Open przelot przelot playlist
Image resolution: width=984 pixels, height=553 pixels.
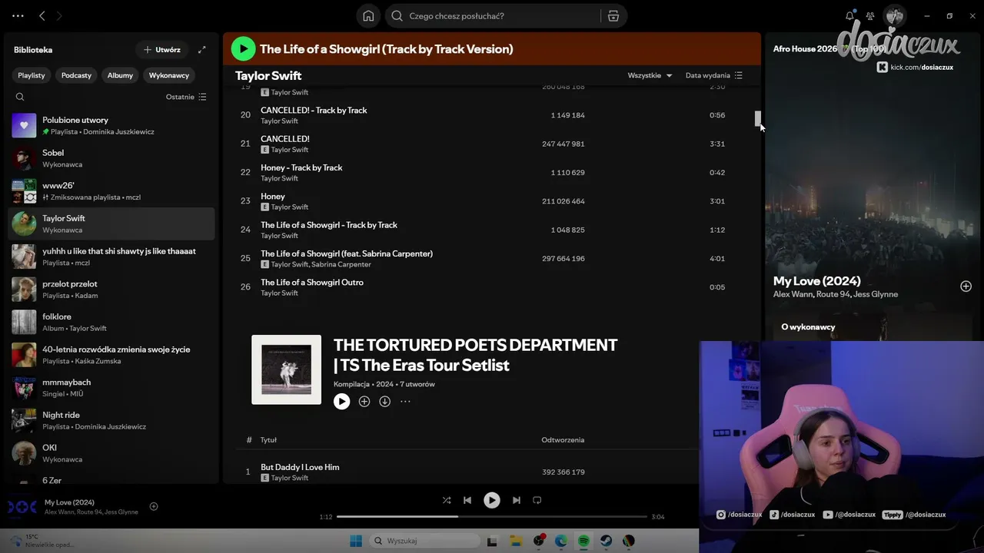coord(111,290)
